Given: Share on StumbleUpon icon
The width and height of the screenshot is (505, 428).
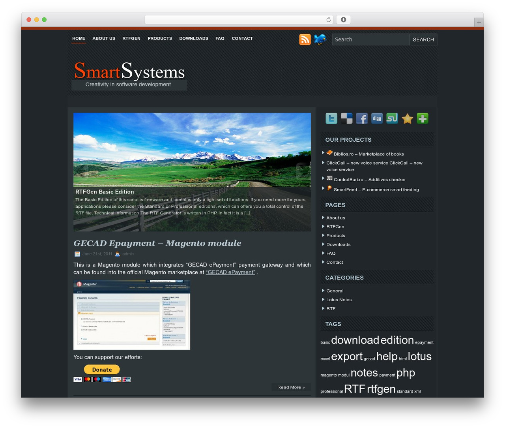Looking at the screenshot, I should [392, 118].
